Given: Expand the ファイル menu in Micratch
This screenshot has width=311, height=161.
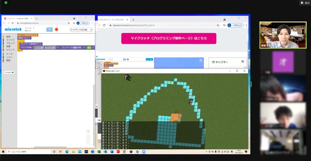Looking at the screenshot, I should [29, 28].
